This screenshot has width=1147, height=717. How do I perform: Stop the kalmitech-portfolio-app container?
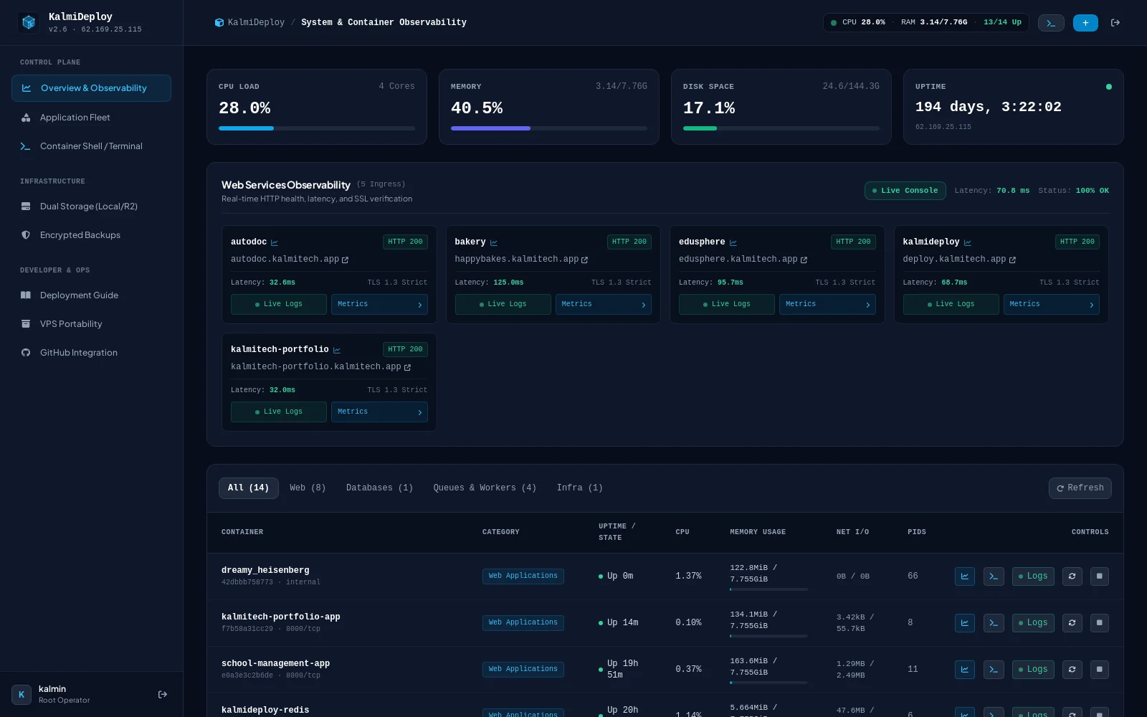[x=1100, y=623]
